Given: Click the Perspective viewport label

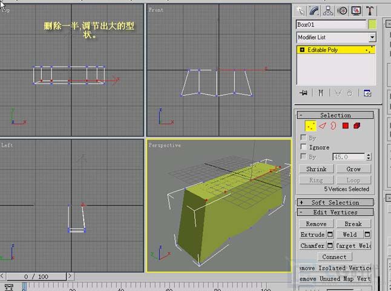Looking at the screenshot, I should [x=165, y=145].
